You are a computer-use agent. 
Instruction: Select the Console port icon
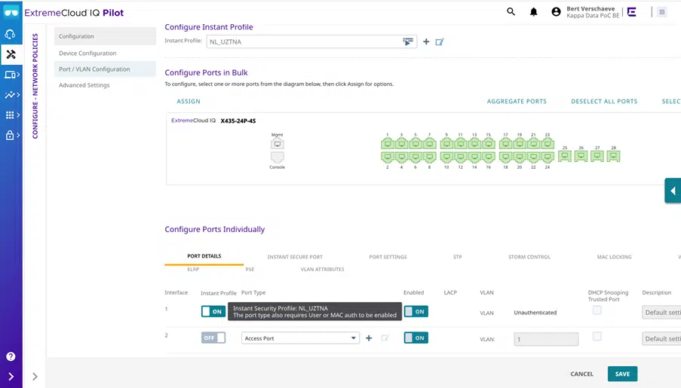pos(277,157)
